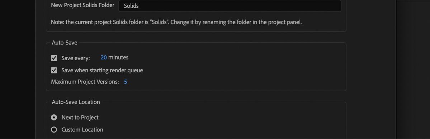Select the Custom Location radio button
The height and width of the screenshot is (139, 430).
[54, 130]
